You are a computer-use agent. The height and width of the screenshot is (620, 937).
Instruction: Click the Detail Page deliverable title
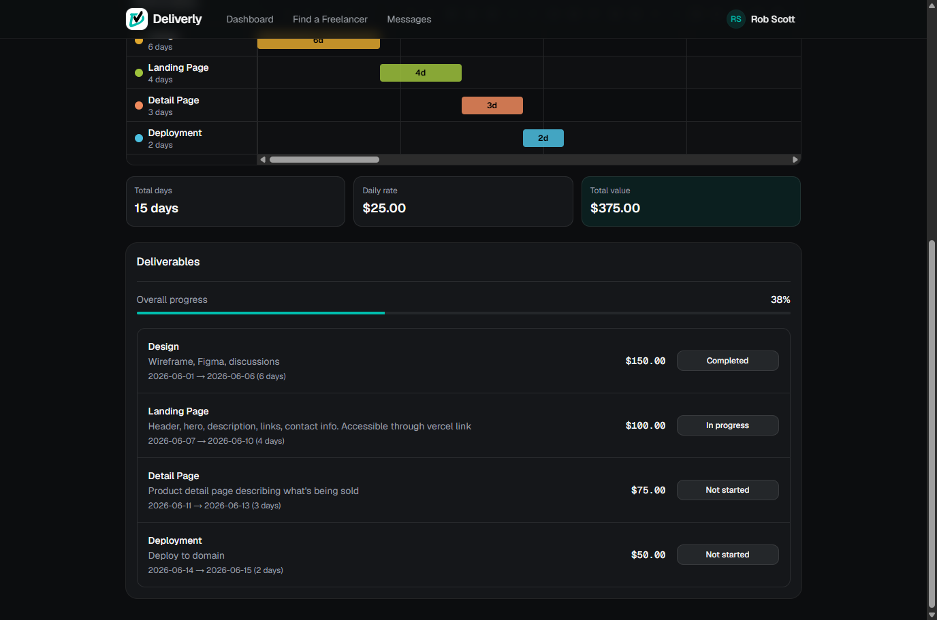[174, 476]
